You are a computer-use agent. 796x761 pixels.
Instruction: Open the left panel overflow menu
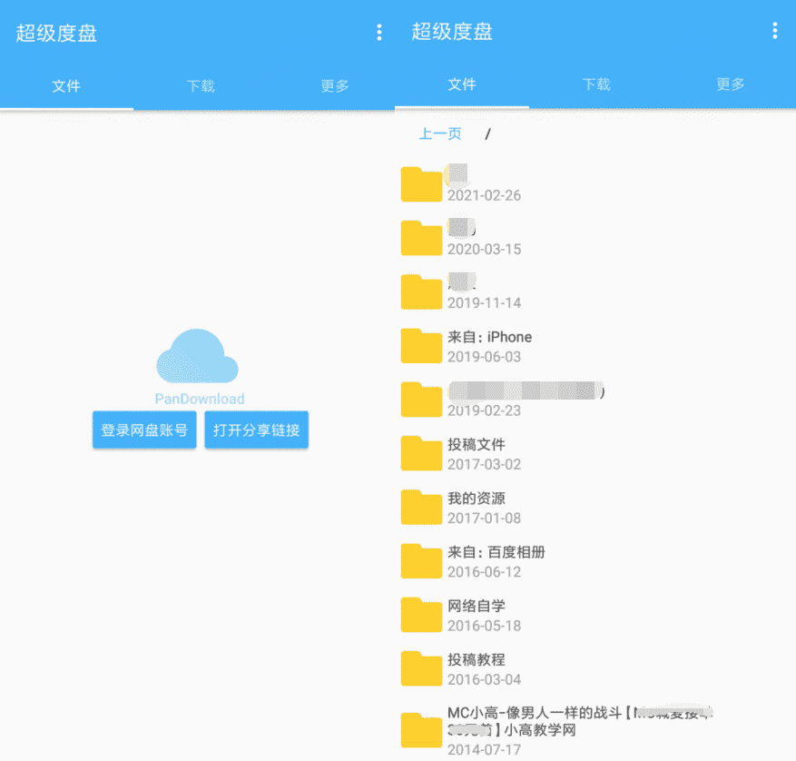379,31
